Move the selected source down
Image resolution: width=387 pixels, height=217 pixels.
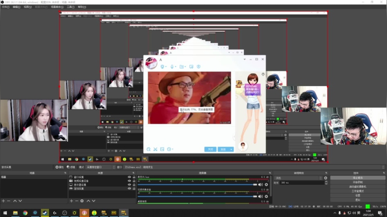[x=94, y=201]
